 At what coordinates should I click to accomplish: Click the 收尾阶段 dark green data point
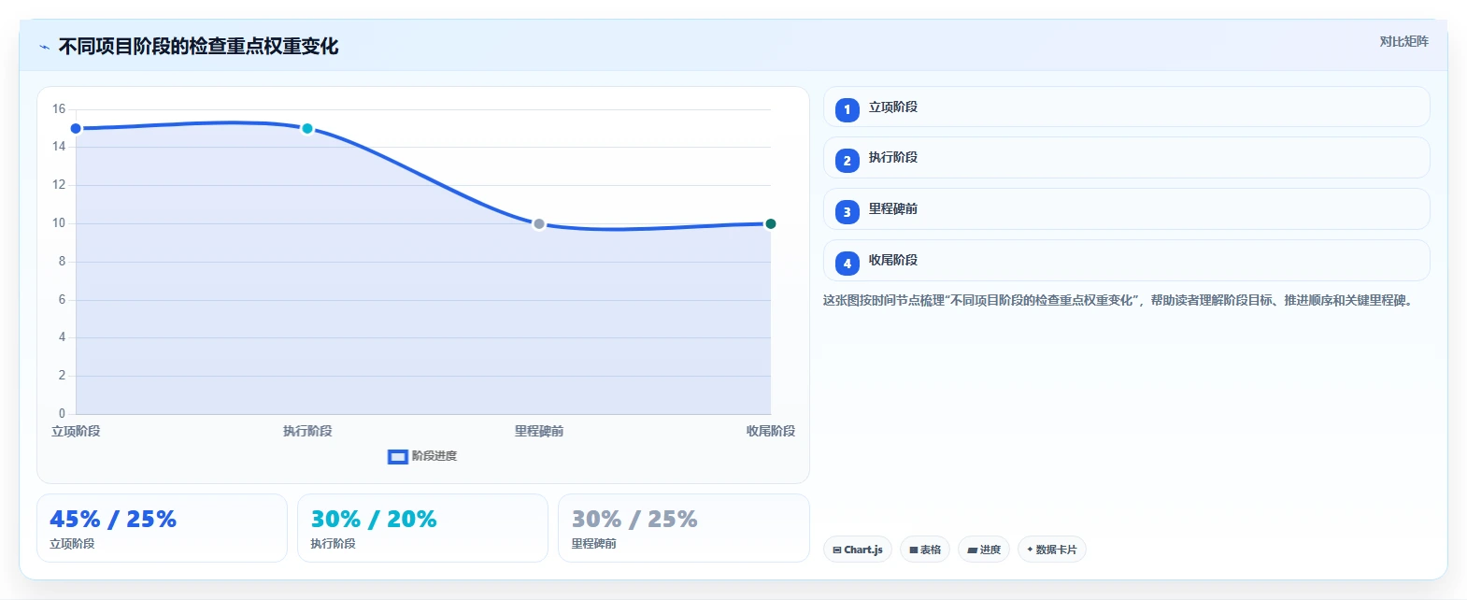click(x=771, y=224)
